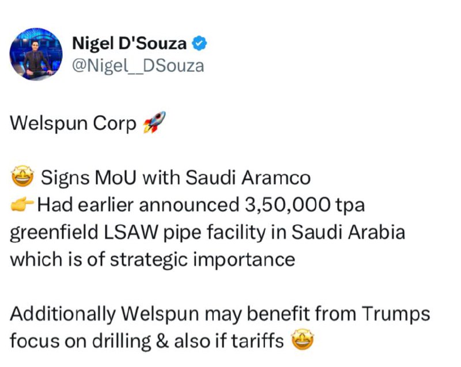Click the 'Signs MoU with Saudi Aramco' line

176,178
